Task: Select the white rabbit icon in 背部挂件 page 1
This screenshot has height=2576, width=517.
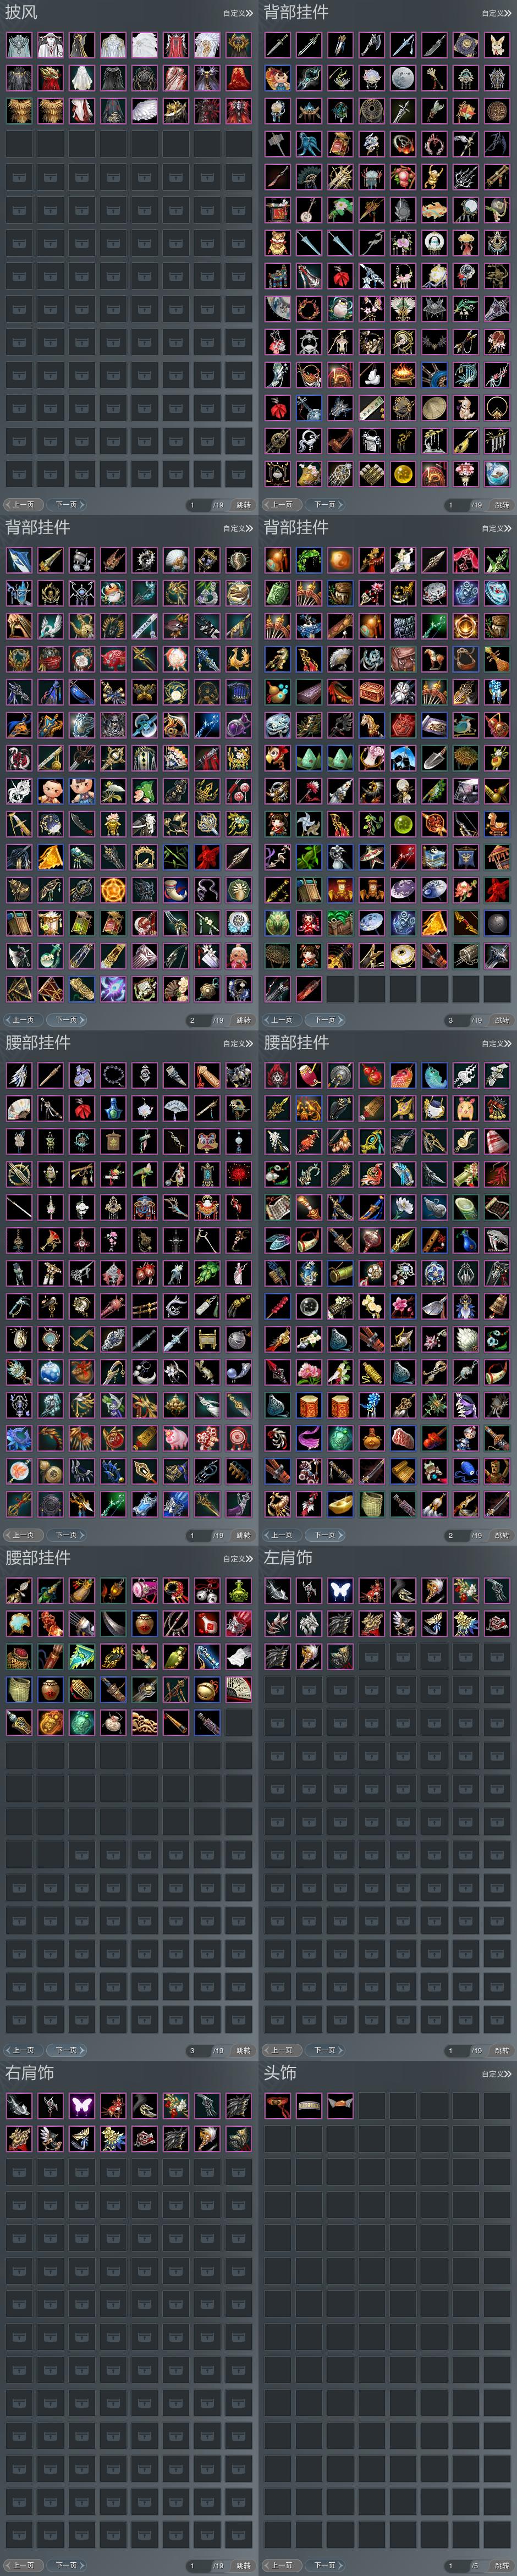Action: pyautogui.click(x=497, y=45)
